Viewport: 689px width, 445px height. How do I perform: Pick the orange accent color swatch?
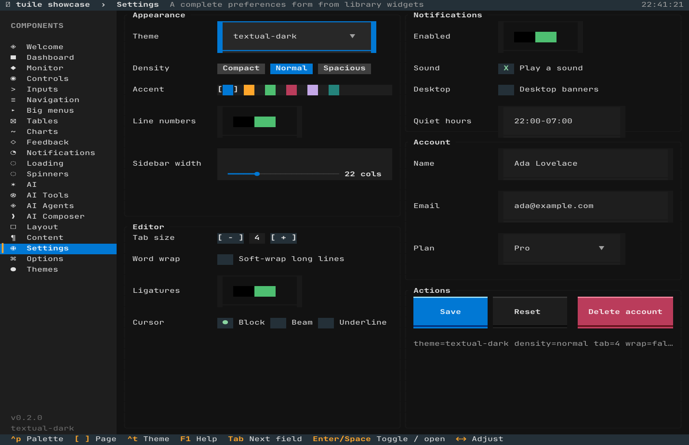pos(249,90)
